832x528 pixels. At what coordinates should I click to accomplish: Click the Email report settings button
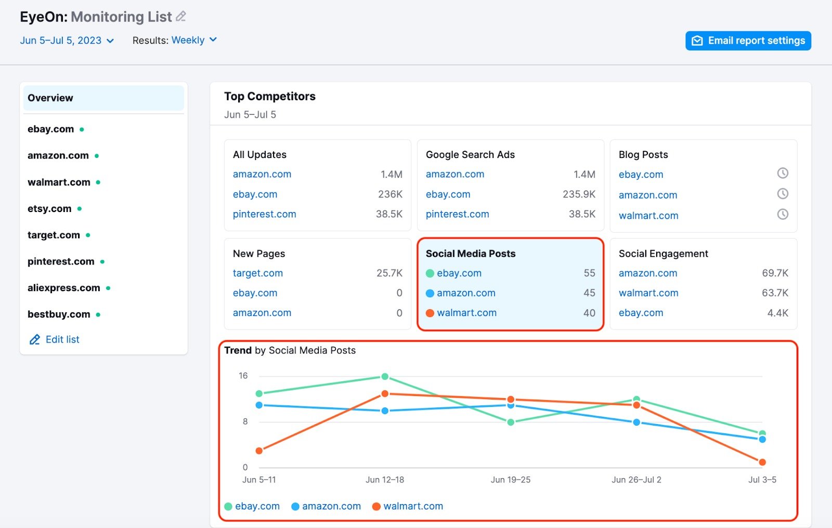[x=748, y=41]
